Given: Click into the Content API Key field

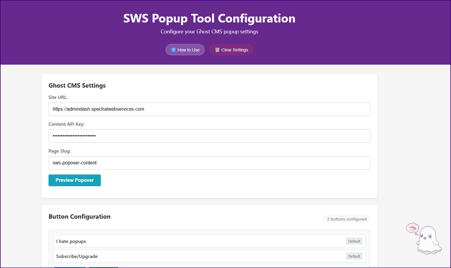Looking at the screenshot, I should click(x=209, y=136).
